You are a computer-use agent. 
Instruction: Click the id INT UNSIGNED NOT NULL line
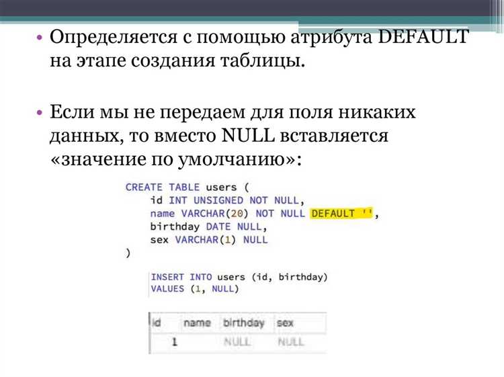[x=227, y=200]
